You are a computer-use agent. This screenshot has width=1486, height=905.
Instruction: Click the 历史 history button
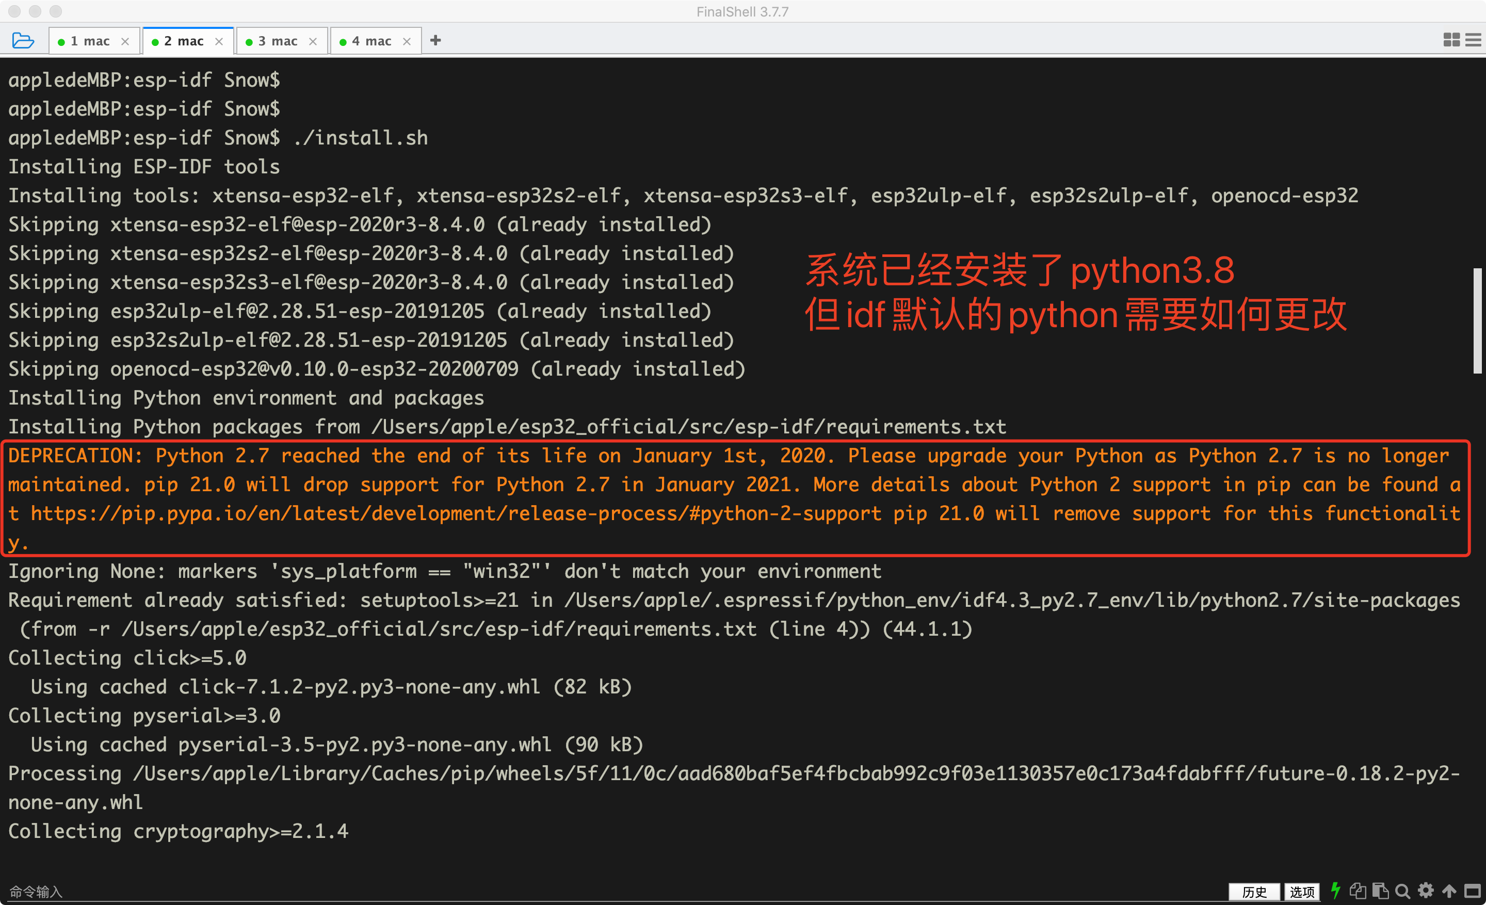point(1254,891)
